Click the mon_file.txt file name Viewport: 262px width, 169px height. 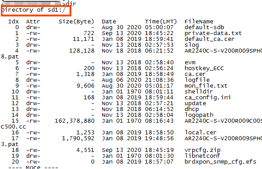click(206, 86)
